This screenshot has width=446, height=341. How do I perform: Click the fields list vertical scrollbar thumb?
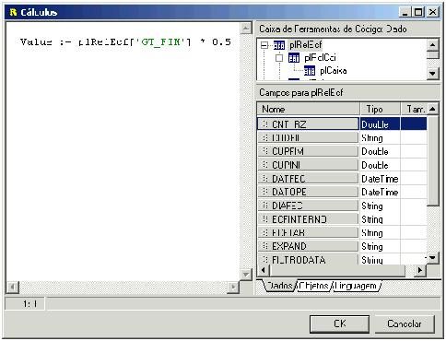[433, 160]
